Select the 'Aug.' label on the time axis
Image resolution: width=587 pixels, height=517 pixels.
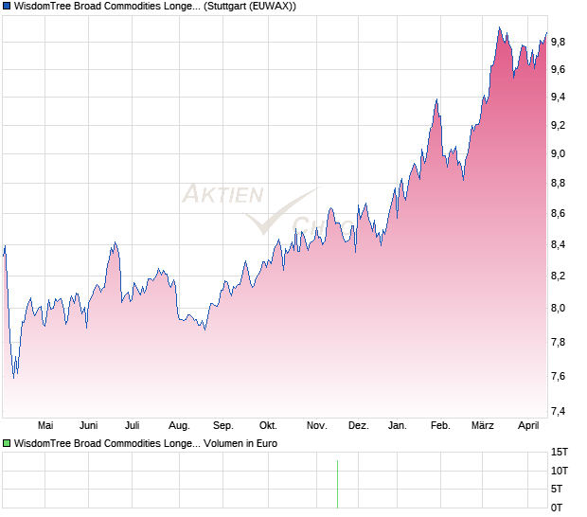(179, 426)
